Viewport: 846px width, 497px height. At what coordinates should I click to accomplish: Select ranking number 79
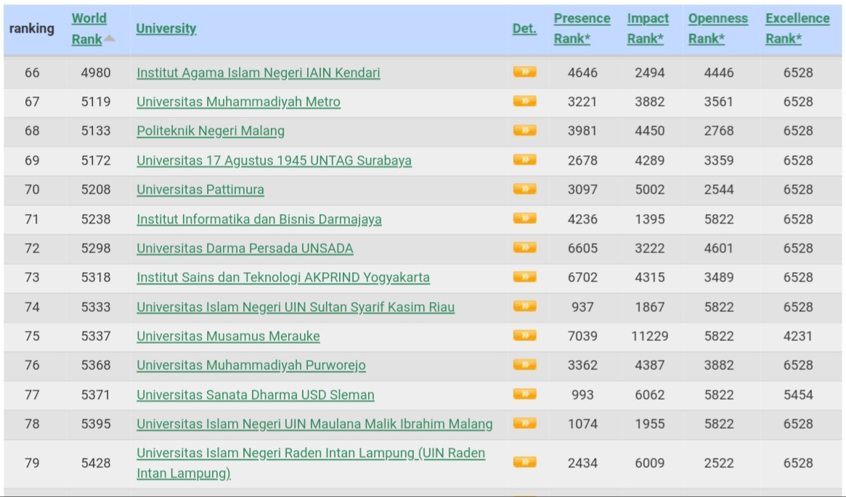(x=32, y=462)
